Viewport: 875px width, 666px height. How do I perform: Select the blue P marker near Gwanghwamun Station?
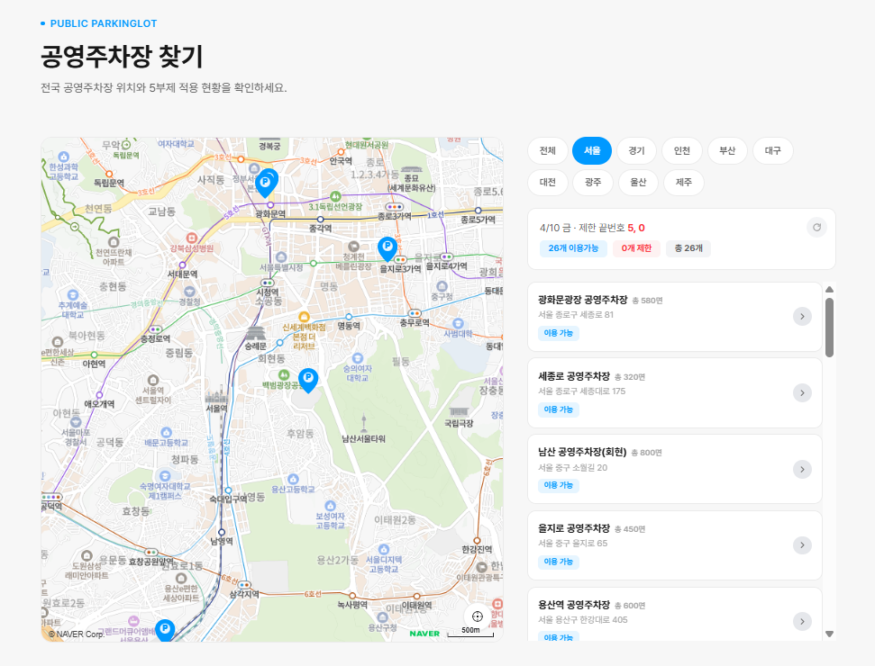[266, 183]
